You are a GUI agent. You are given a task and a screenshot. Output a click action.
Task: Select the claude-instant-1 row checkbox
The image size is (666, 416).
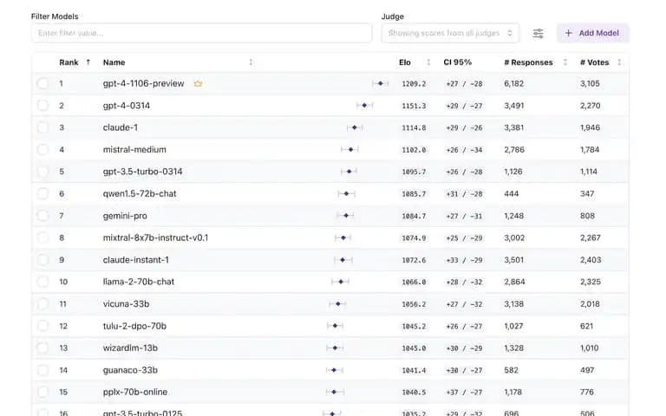(x=42, y=260)
